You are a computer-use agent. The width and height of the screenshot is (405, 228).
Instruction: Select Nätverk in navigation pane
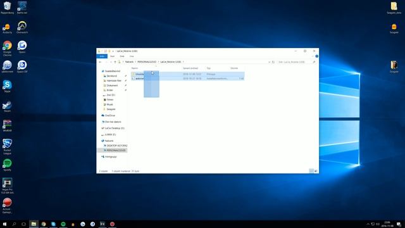tap(109, 141)
